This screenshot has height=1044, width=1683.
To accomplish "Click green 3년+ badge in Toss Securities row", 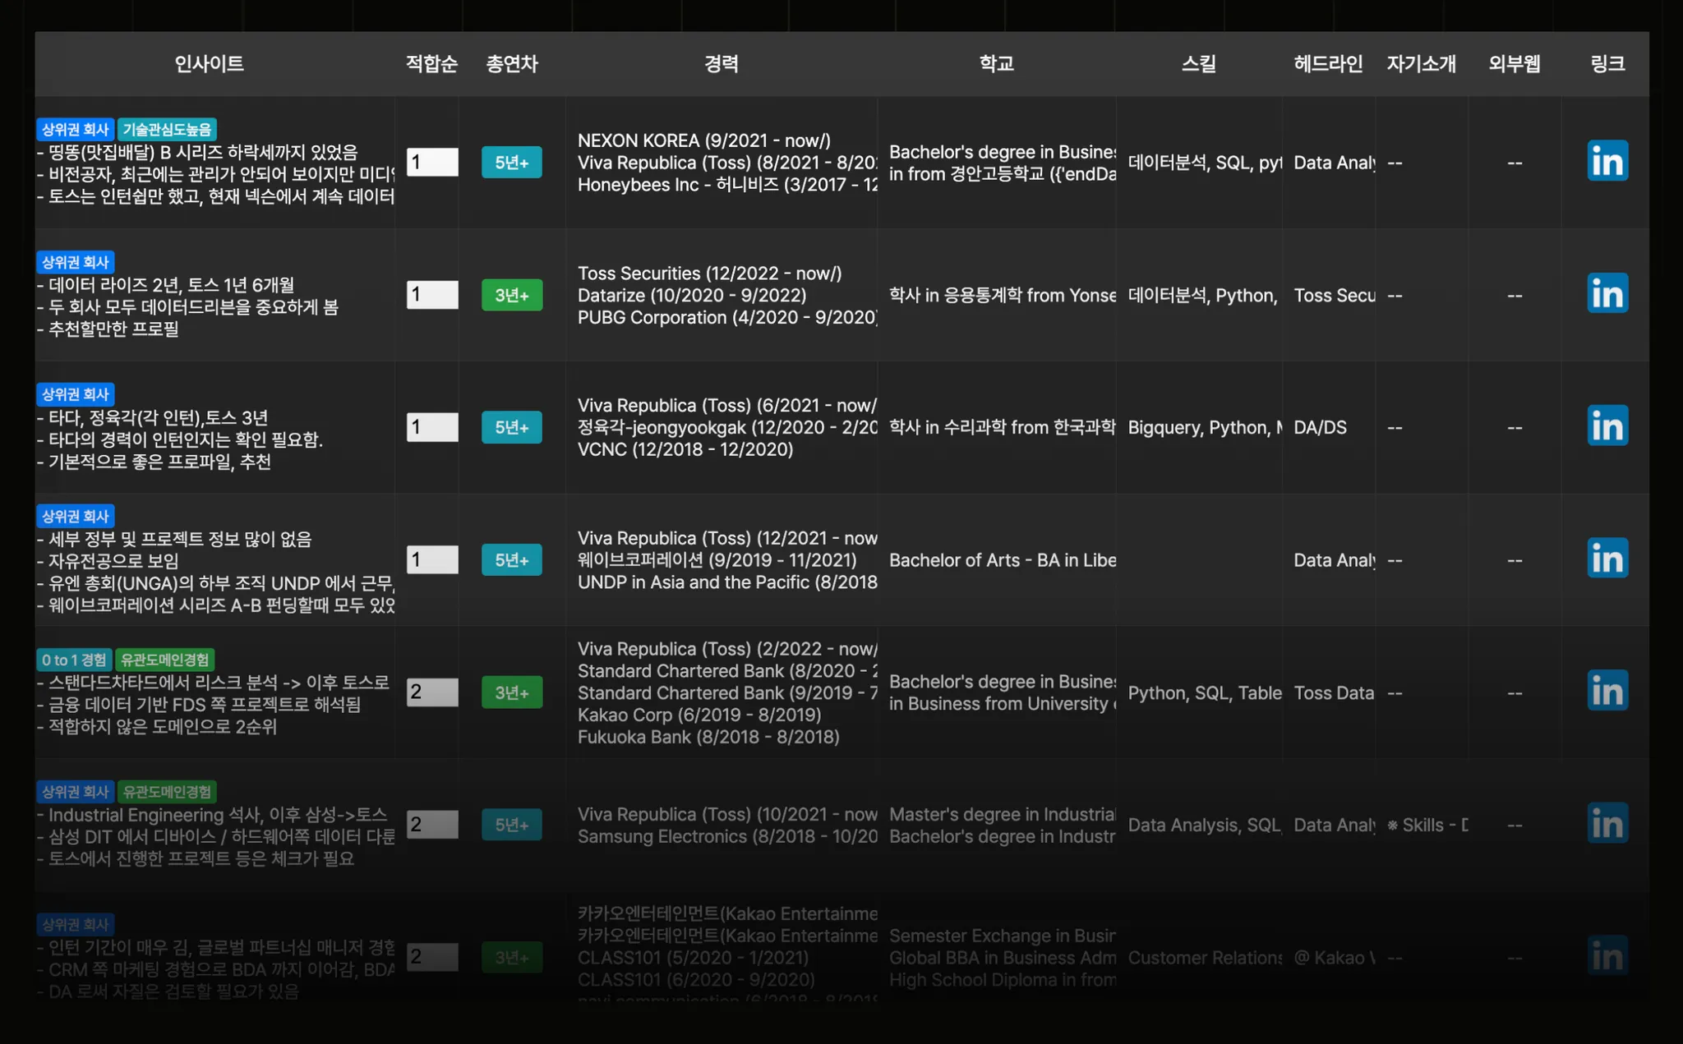I will point(511,295).
